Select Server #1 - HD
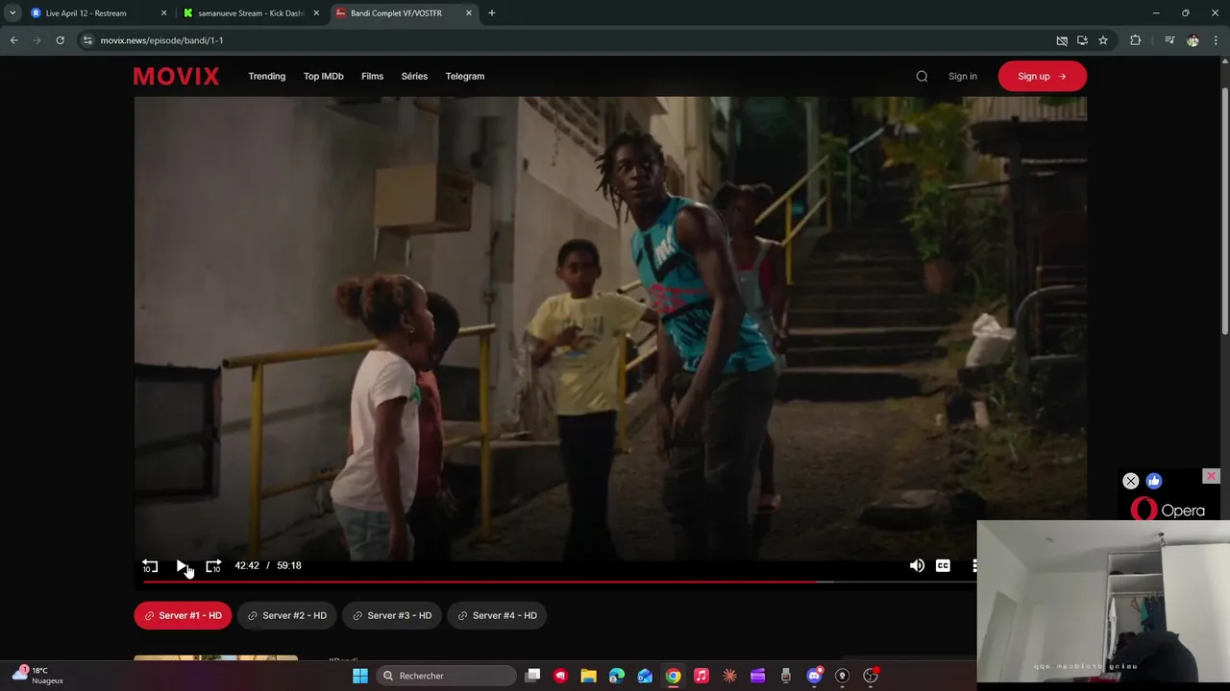The width and height of the screenshot is (1230, 691). pyautogui.click(x=183, y=615)
